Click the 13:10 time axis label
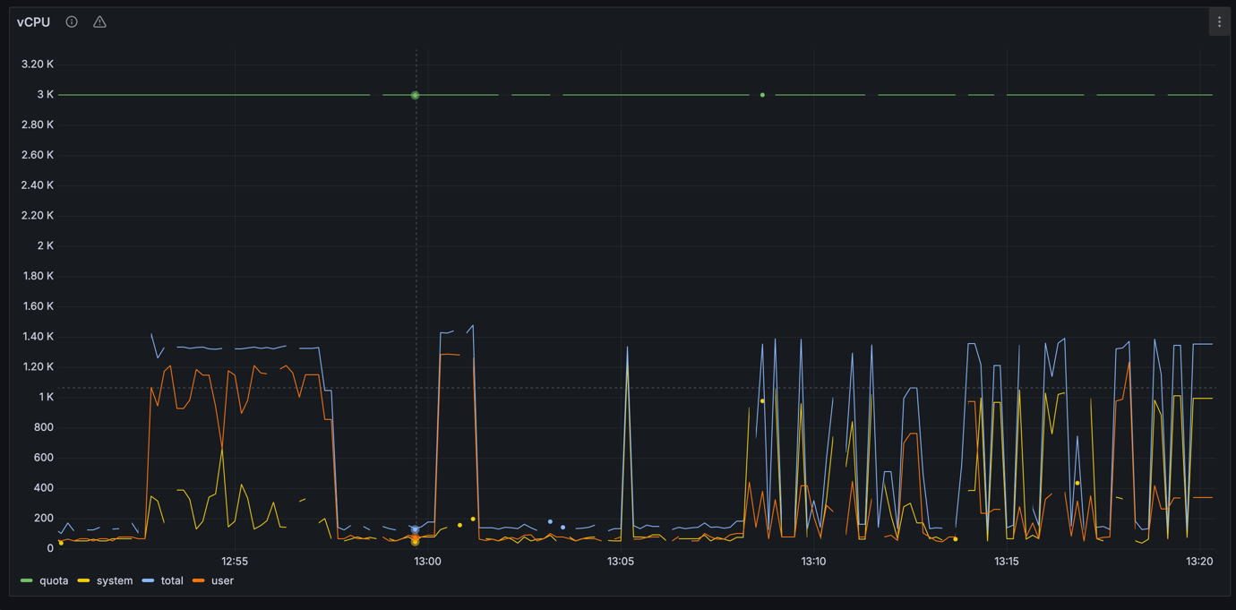 [x=813, y=562]
